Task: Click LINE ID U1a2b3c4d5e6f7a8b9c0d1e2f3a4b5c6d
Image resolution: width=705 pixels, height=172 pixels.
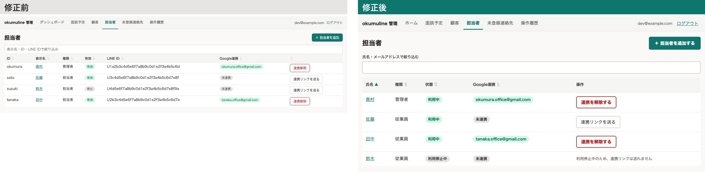Action: (x=143, y=67)
